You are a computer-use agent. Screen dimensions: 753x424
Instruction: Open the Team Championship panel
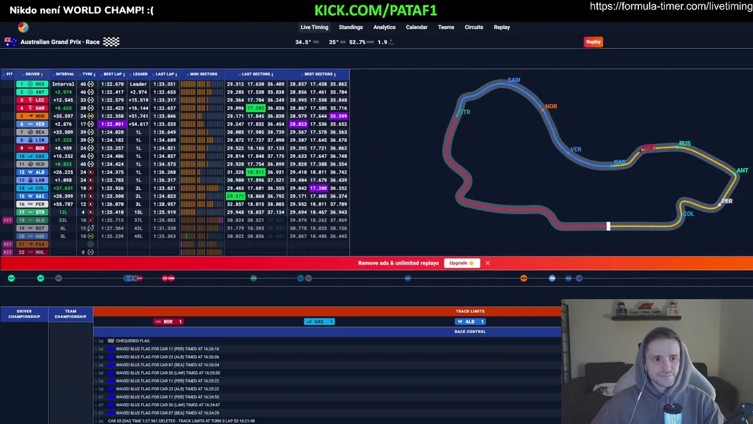71,314
